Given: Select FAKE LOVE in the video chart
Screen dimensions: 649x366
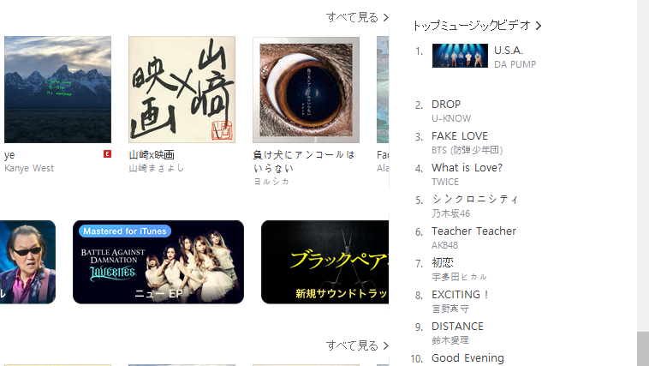Looking at the screenshot, I should coord(467,142).
